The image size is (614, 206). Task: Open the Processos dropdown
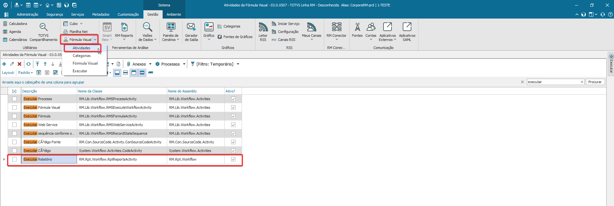(184, 64)
